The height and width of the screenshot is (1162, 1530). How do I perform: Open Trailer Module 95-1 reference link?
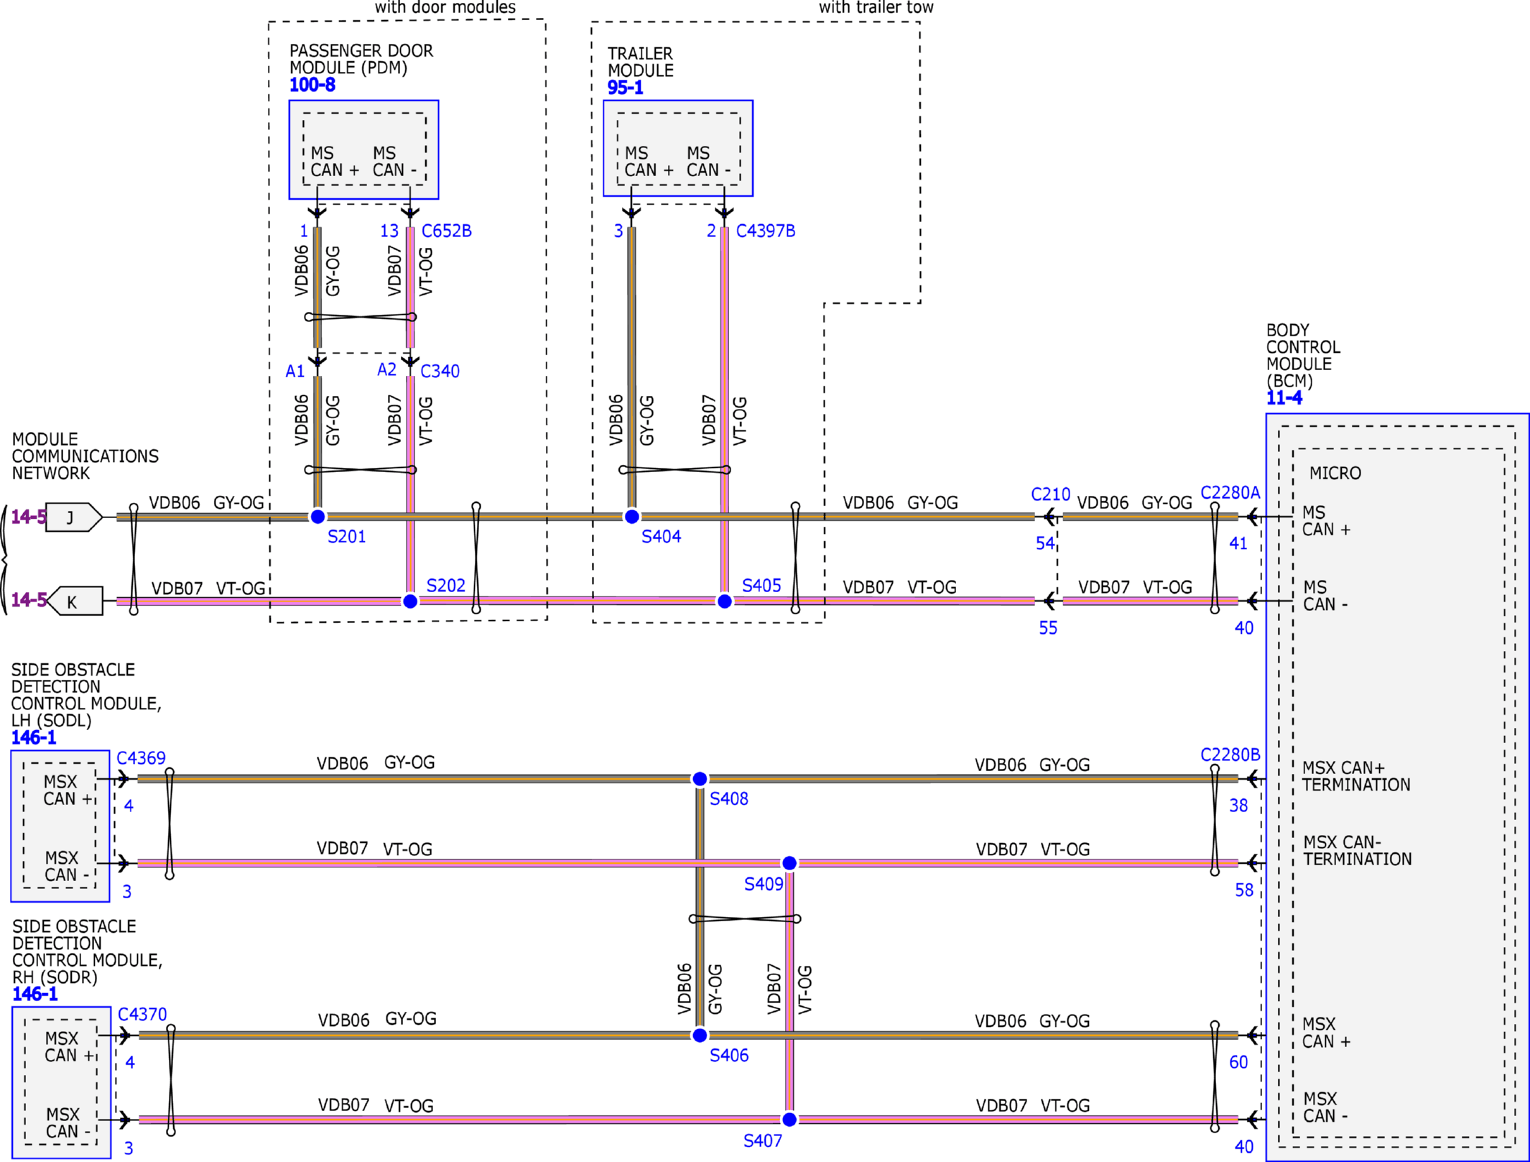tap(625, 88)
